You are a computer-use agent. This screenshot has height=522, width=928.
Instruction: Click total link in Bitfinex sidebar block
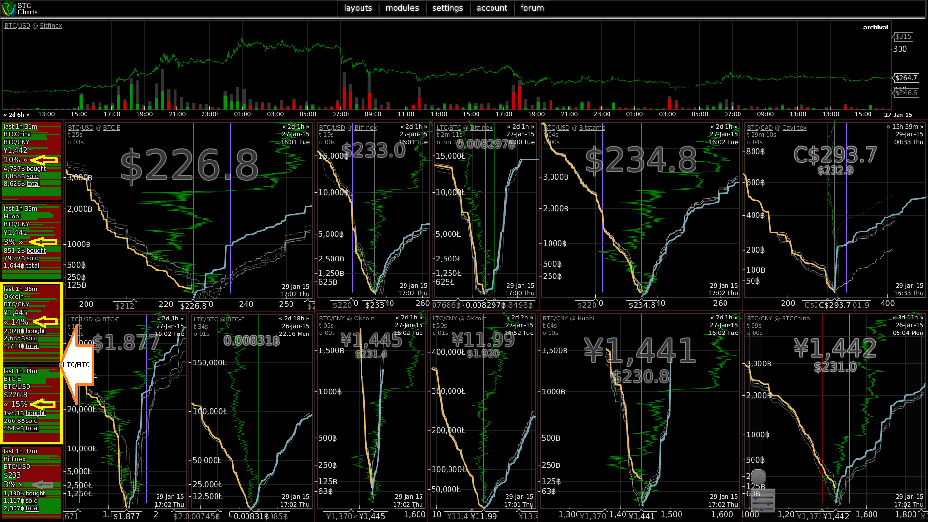click(32, 508)
